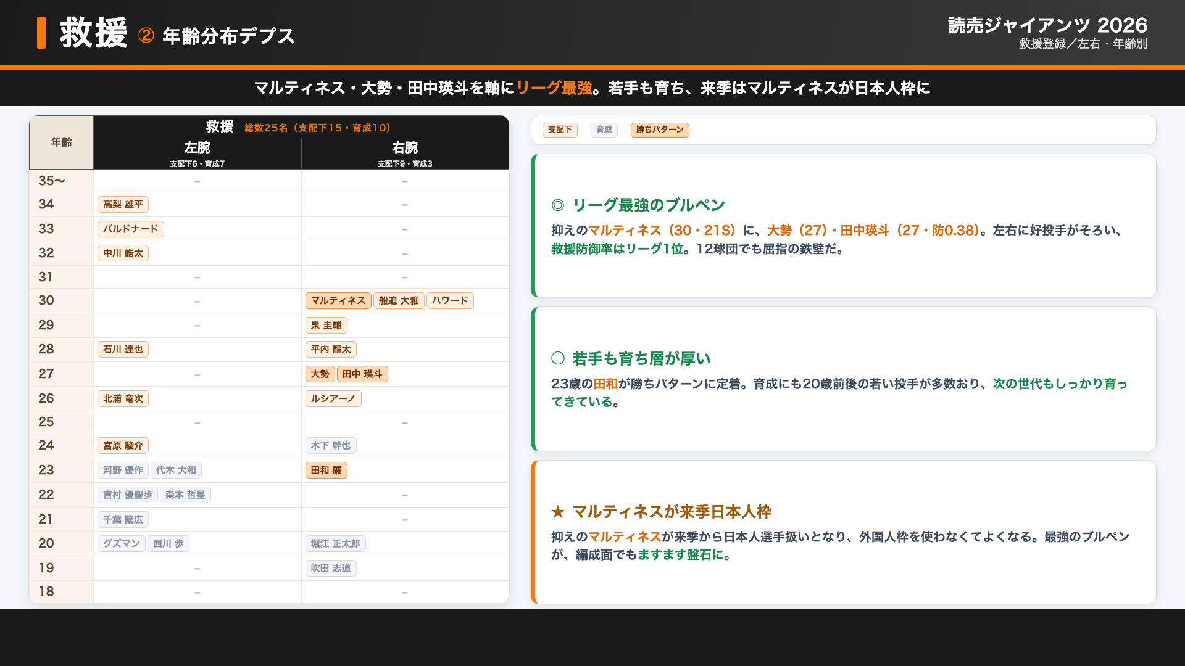This screenshot has width=1185, height=666.
Task: Click the 育成 legend tag
Action: click(x=604, y=129)
